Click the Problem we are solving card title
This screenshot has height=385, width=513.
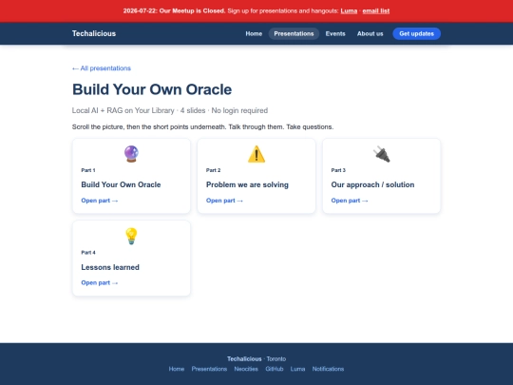(247, 184)
